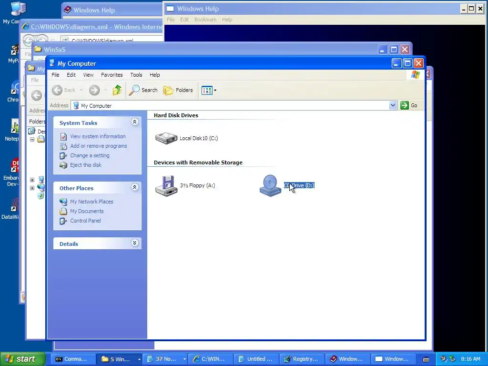Click the system tray clock 8:16 AM

click(x=470, y=359)
